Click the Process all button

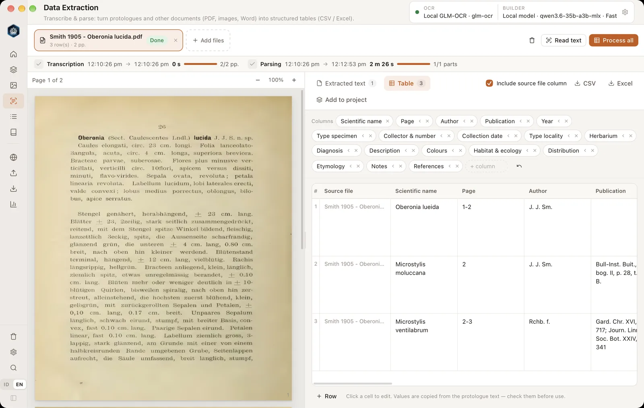(x=613, y=40)
